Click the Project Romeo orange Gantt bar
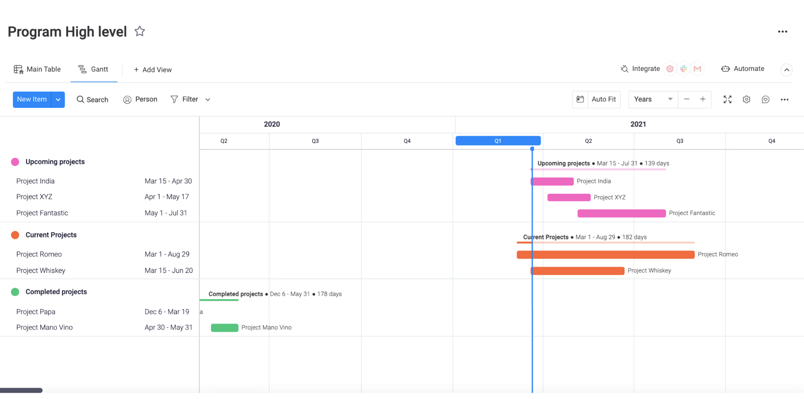This screenshot has width=804, height=399. click(606, 254)
